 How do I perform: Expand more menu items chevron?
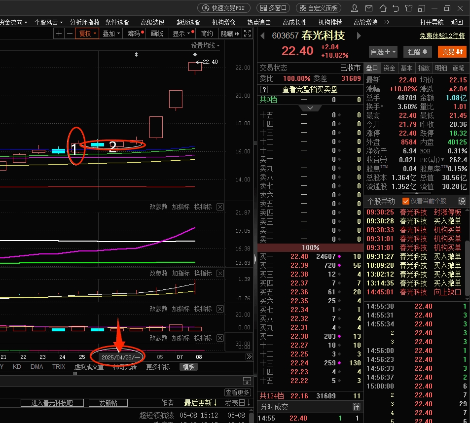click(387, 22)
